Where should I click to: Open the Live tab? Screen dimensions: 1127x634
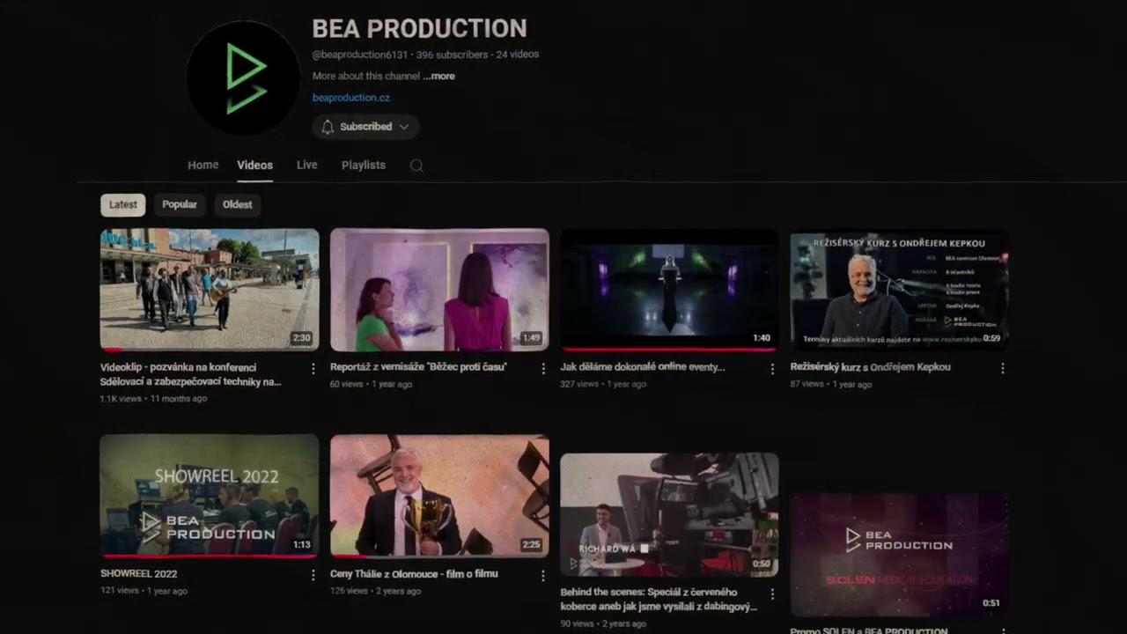click(x=306, y=165)
